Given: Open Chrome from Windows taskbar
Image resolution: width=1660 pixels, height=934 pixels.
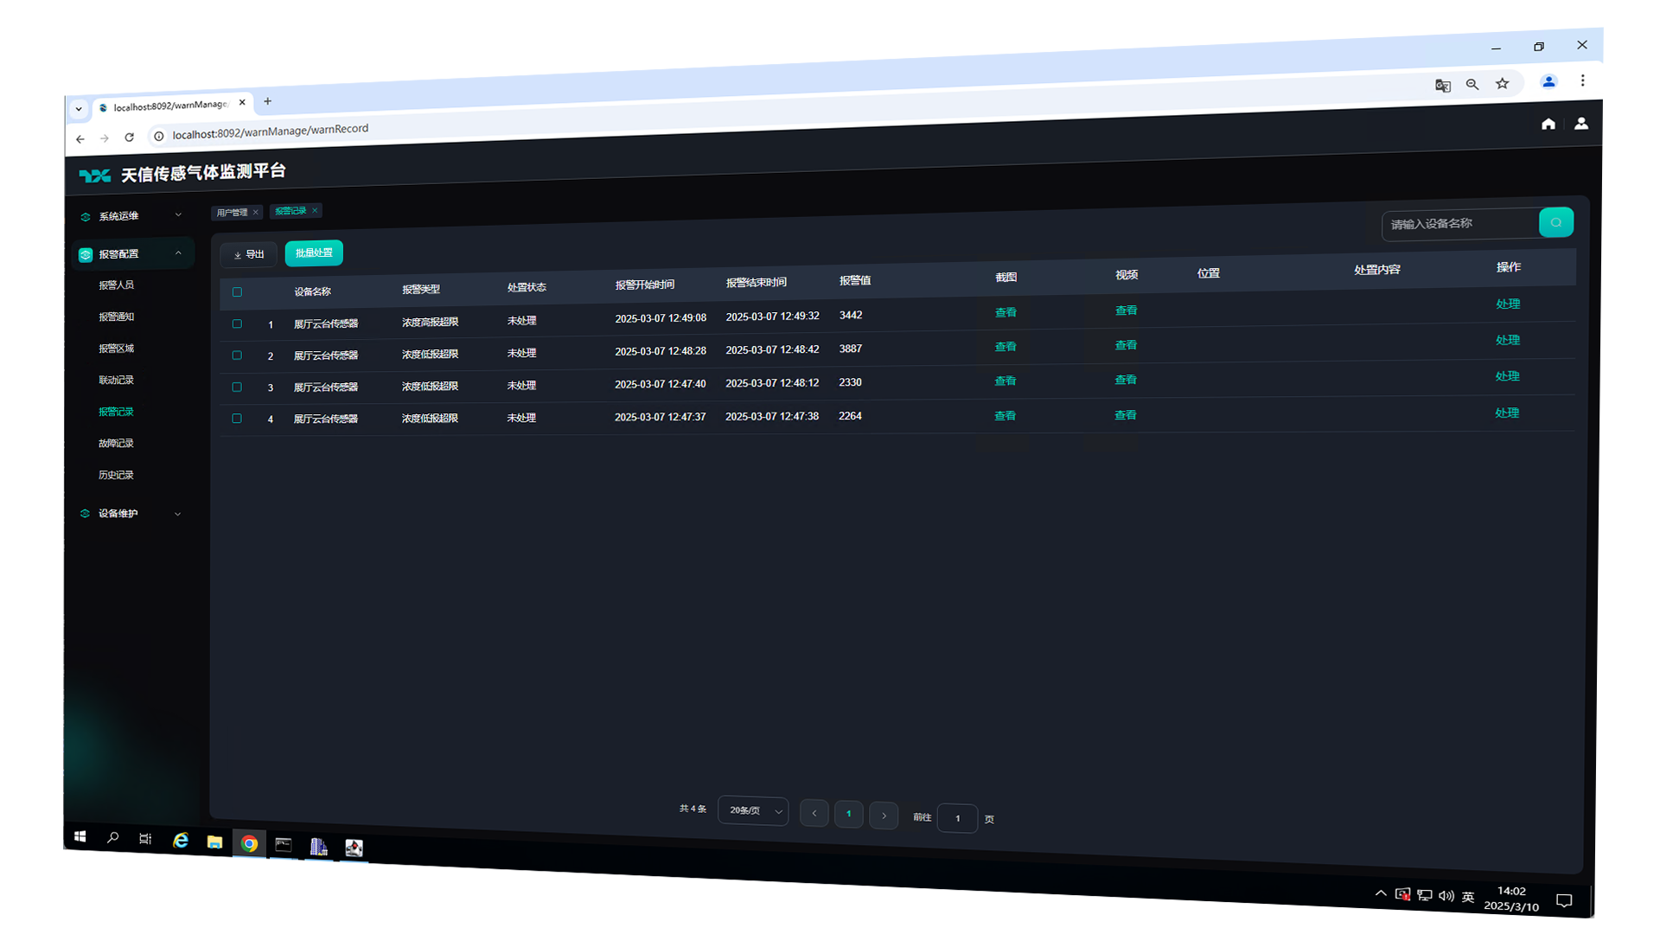Looking at the screenshot, I should coord(249,843).
